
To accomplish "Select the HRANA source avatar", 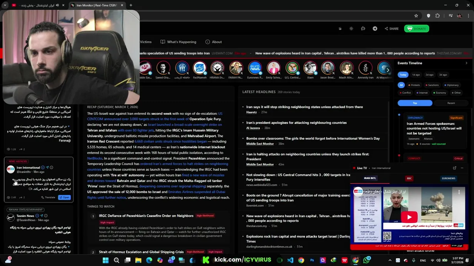I will click(217, 68).
